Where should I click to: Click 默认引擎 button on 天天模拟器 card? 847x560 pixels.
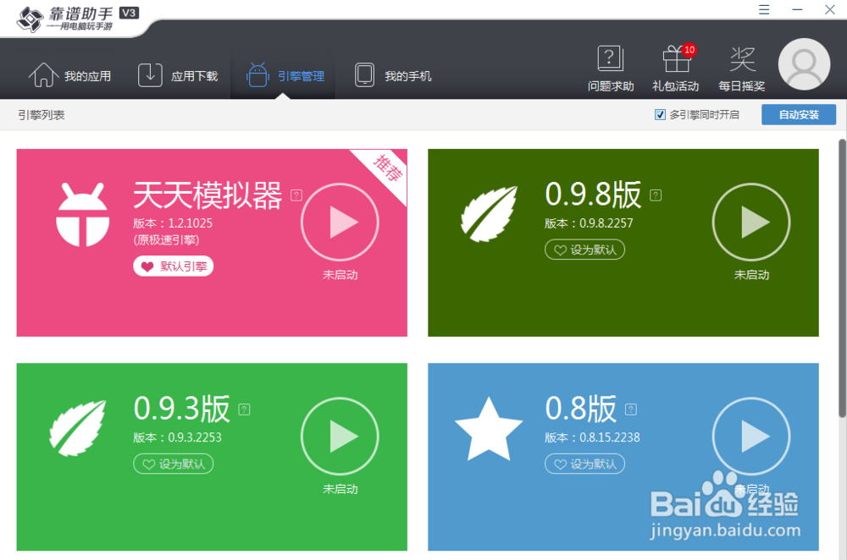[x=174, y=266]
